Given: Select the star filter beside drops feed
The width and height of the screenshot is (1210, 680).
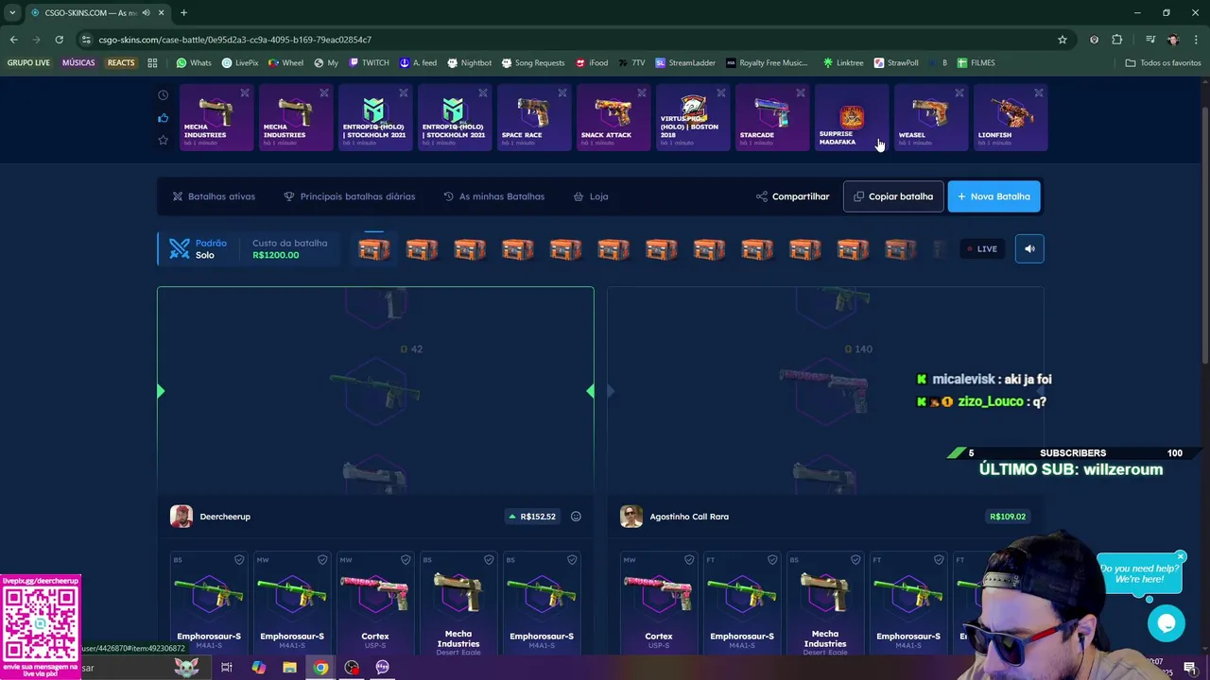Looking at the screenshot, I should click(163, 140).
